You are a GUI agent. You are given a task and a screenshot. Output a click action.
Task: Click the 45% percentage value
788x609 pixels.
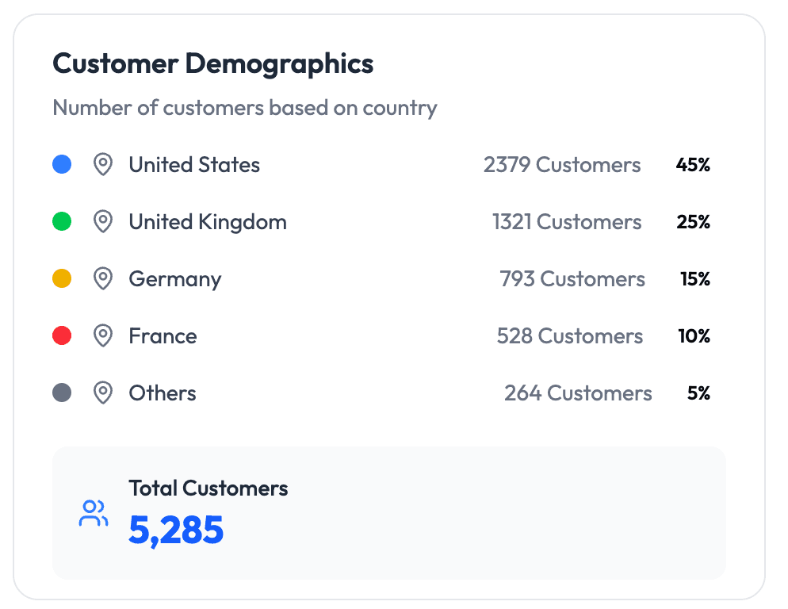693,165
